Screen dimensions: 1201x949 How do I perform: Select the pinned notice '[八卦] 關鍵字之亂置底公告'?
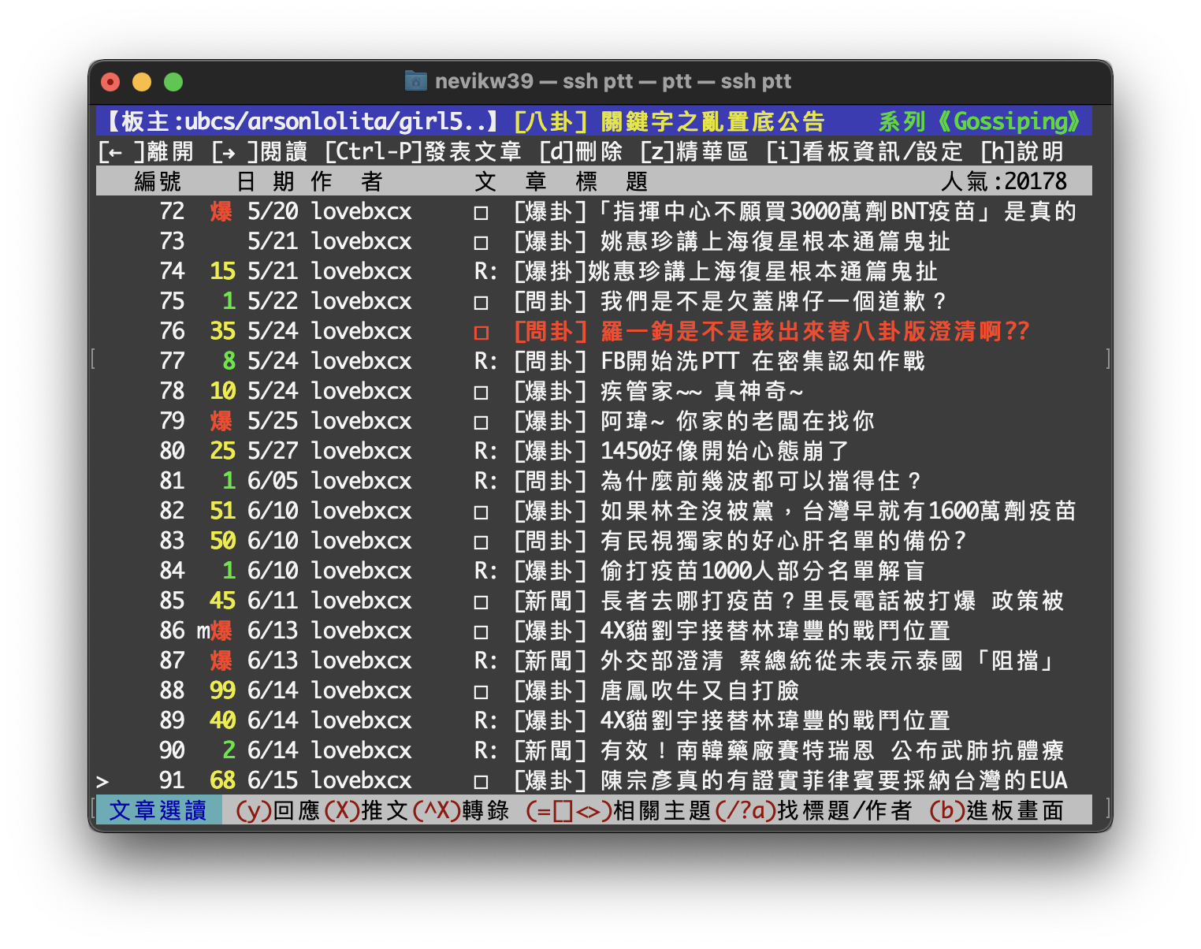tap(669, 121)
